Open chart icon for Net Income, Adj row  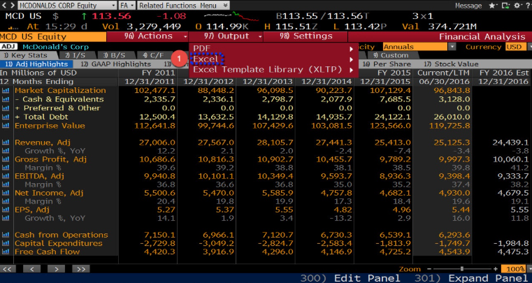[x=6, y=193]
